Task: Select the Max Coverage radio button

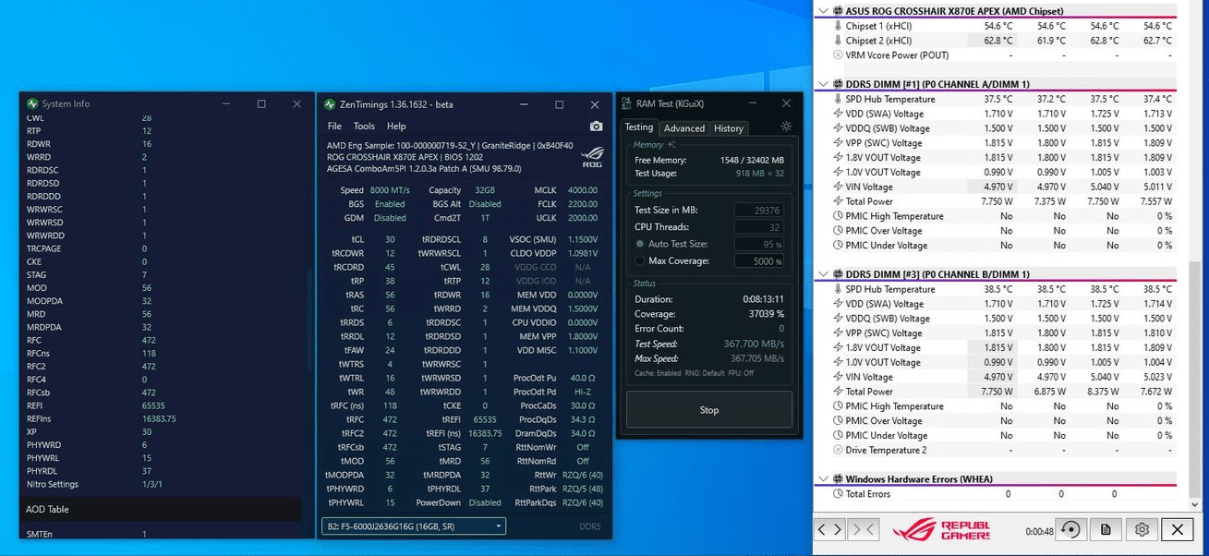Action: click(x=639, y=261)
